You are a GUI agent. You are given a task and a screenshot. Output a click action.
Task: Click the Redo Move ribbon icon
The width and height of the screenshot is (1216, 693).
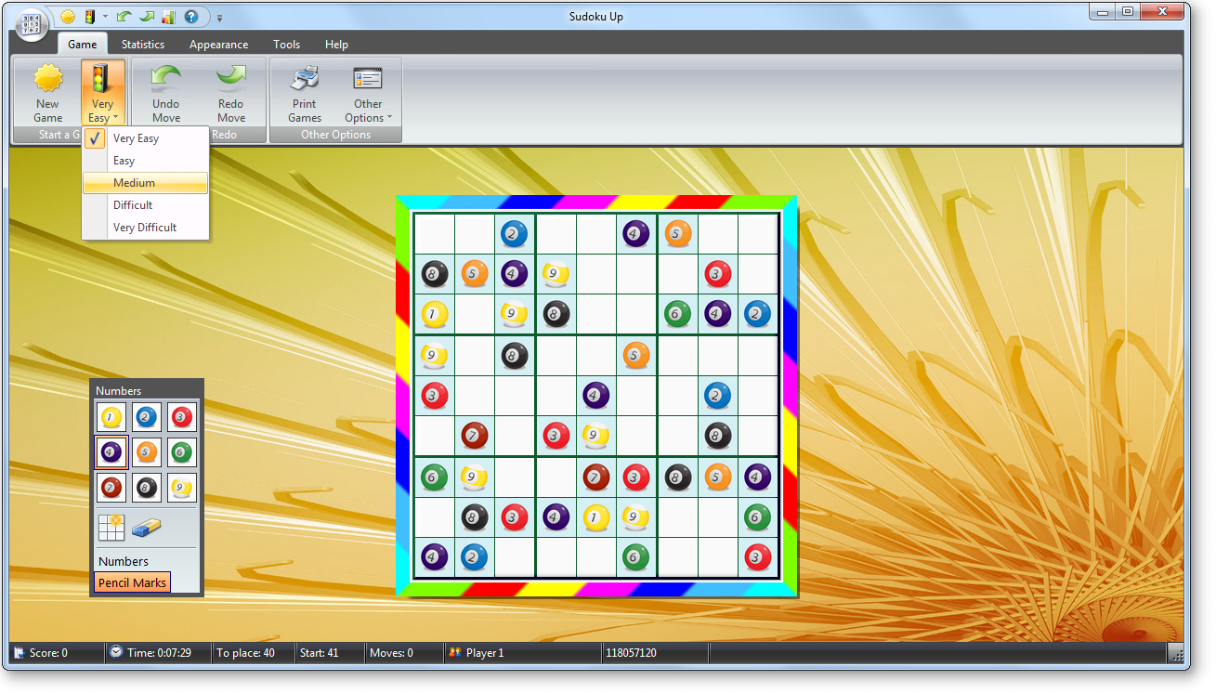click(x=230, y=90)
